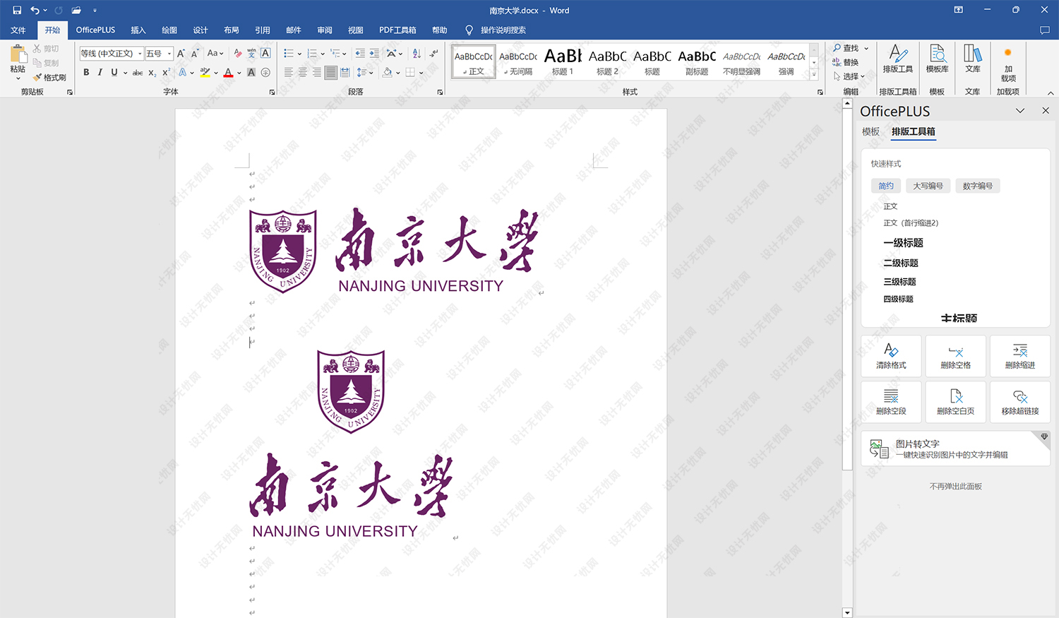
Task: Switch to the 模板 tab in the OfficePLUS pane
Action: click(870, 131)
